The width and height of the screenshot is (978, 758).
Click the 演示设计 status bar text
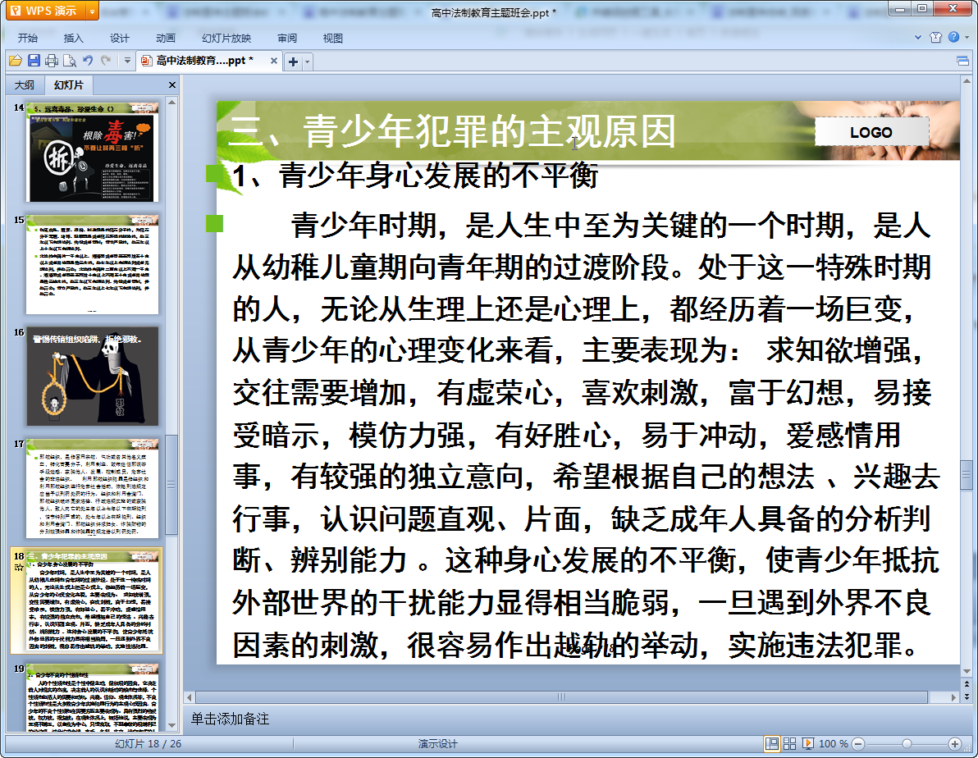[438, 744]
